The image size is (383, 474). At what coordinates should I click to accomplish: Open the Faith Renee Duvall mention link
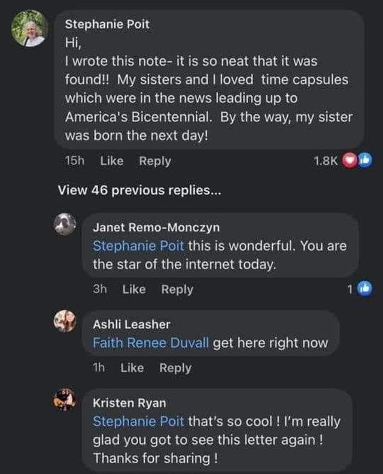click(151, 343)
